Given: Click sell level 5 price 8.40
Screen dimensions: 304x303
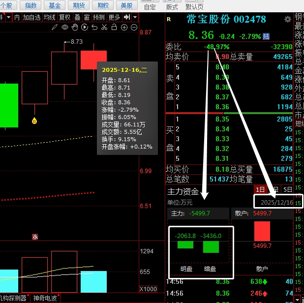Looking at the screenshot, I should (x=222, y=67).
